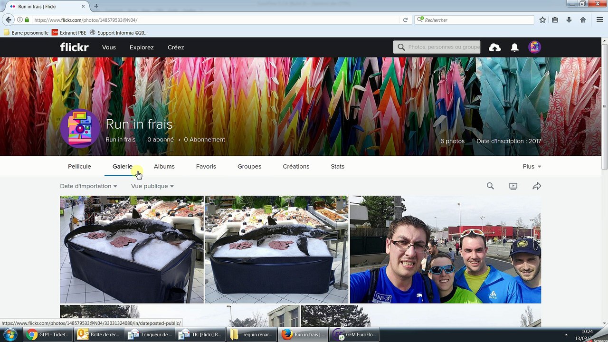Switch to the Pellicule tab
Viewport: 608px width, 342px height.
79,166
